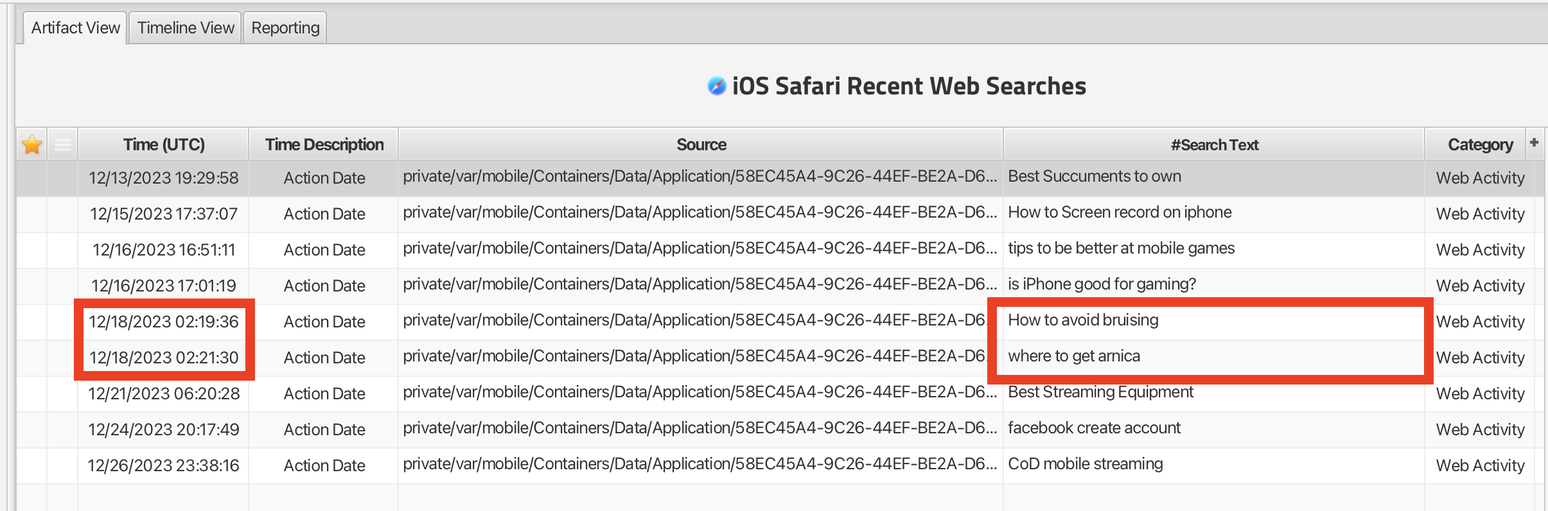Click the 12/21/2023 06:20:28 timestamp cell
Viewport: 1548px width, 511px height.
pos(164,394)
